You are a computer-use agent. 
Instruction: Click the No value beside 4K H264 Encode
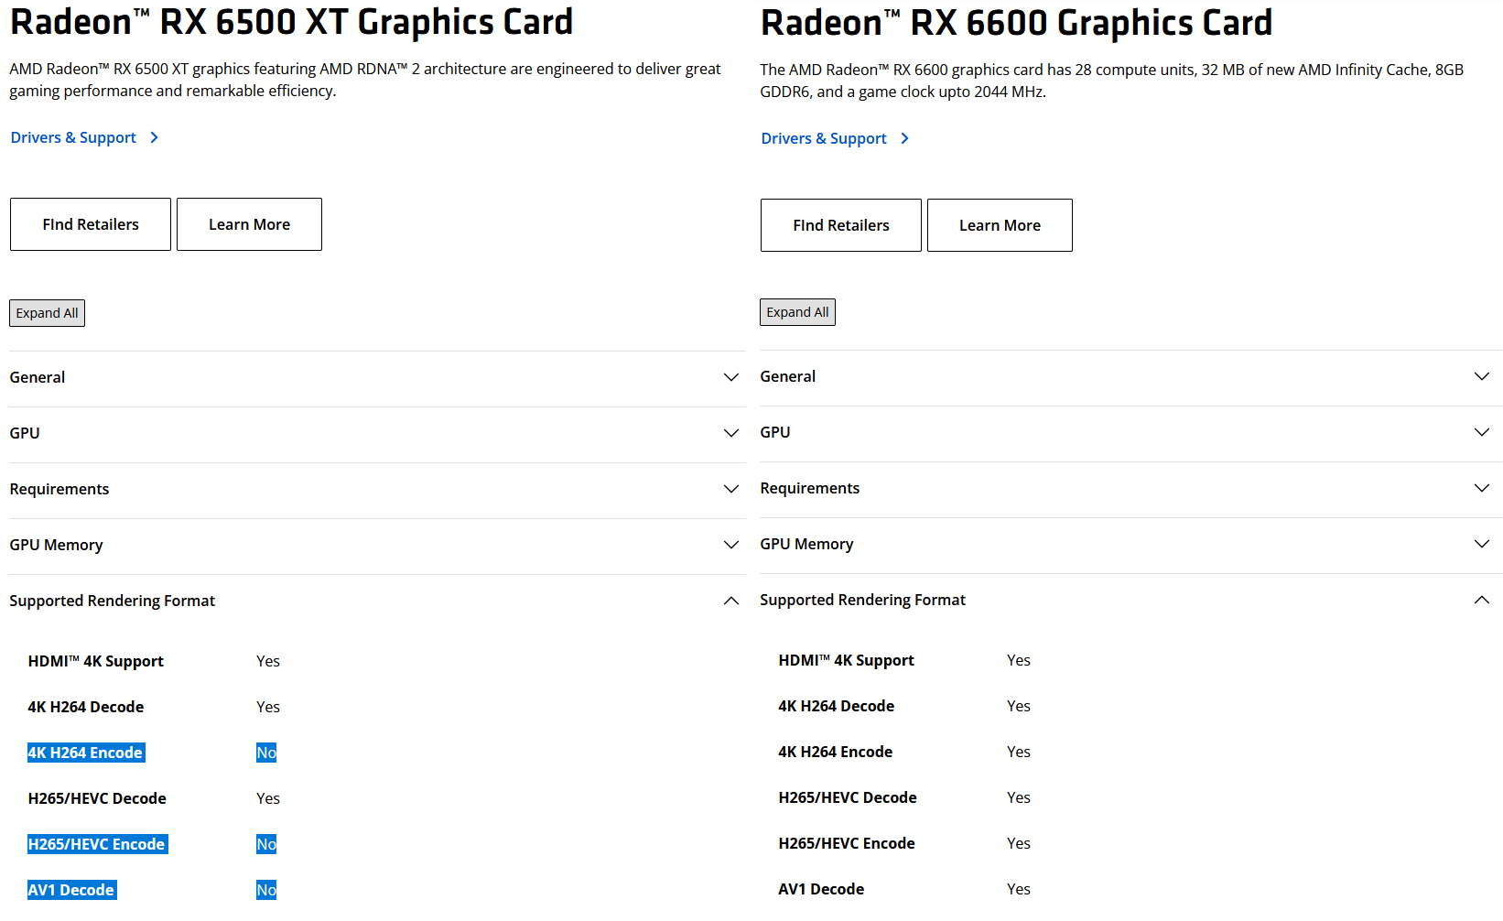tap(266, 753)
